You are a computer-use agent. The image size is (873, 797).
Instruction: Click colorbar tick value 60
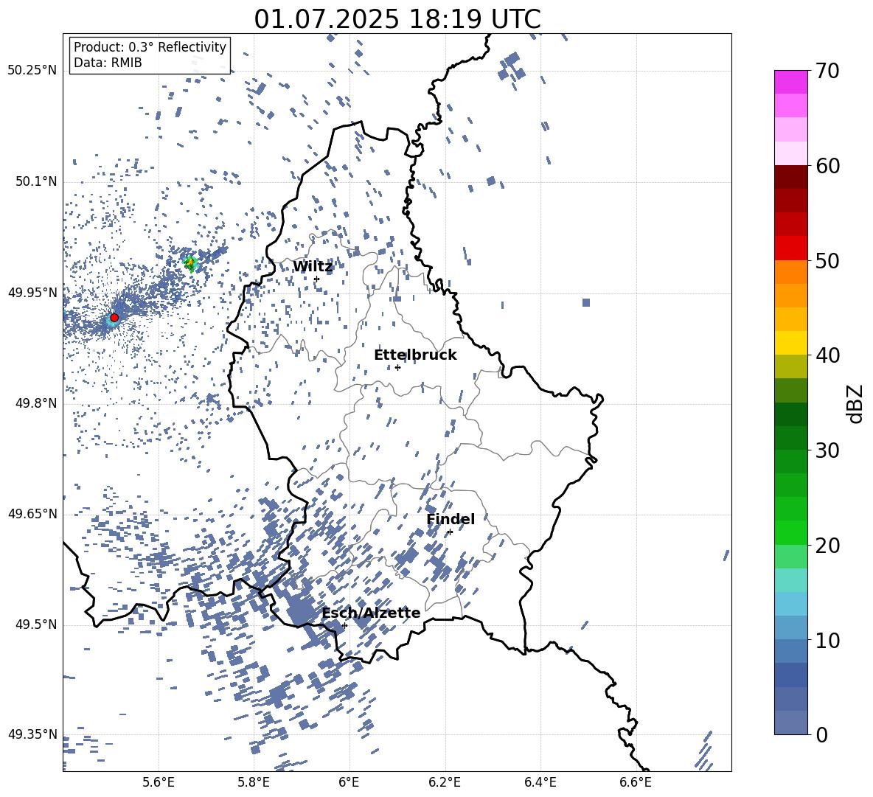(827, 166)
